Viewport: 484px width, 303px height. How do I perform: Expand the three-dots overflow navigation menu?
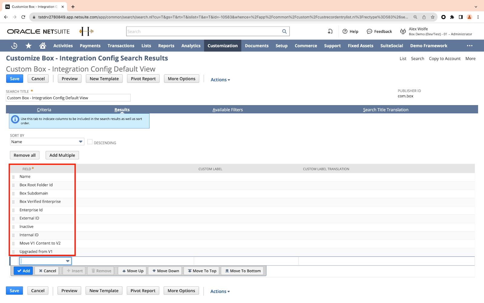(469, 46)
